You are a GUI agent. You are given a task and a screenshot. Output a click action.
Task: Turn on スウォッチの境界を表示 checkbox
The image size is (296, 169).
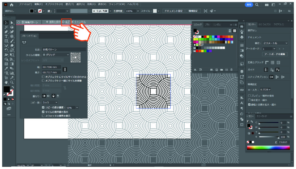click(x=43, y=116)
